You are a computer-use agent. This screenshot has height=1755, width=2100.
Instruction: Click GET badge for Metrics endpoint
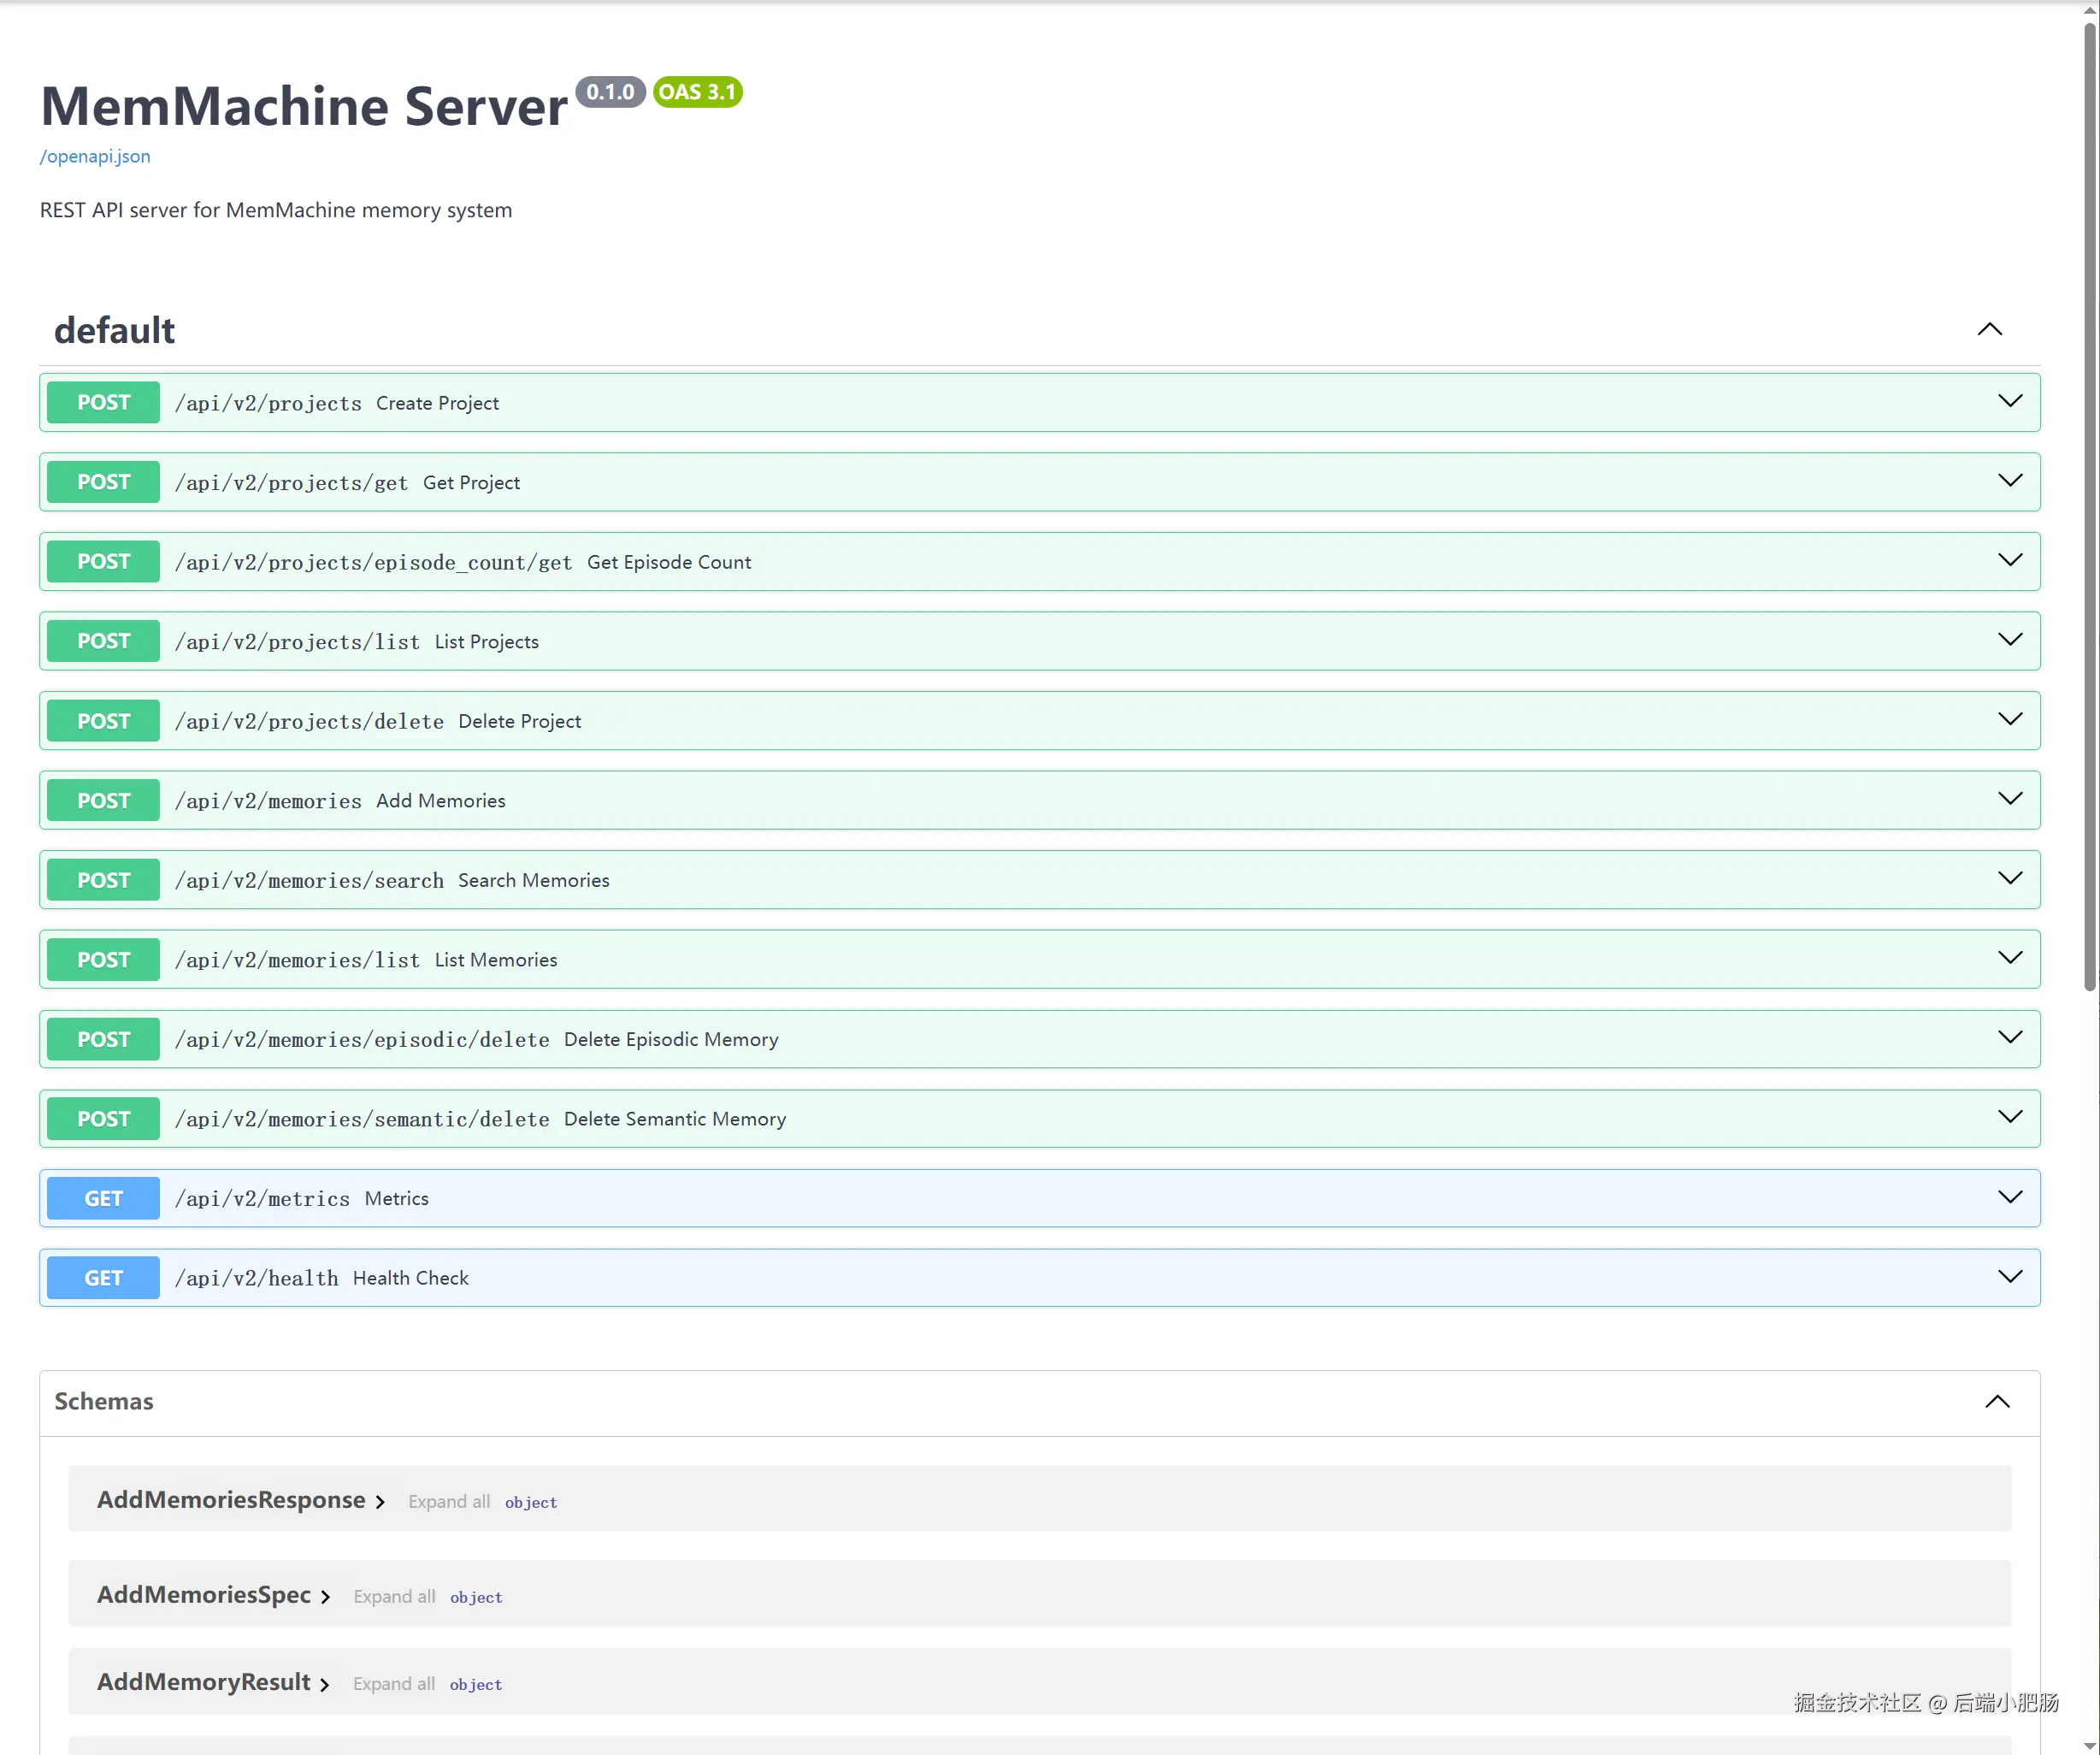pos(103,1198)
